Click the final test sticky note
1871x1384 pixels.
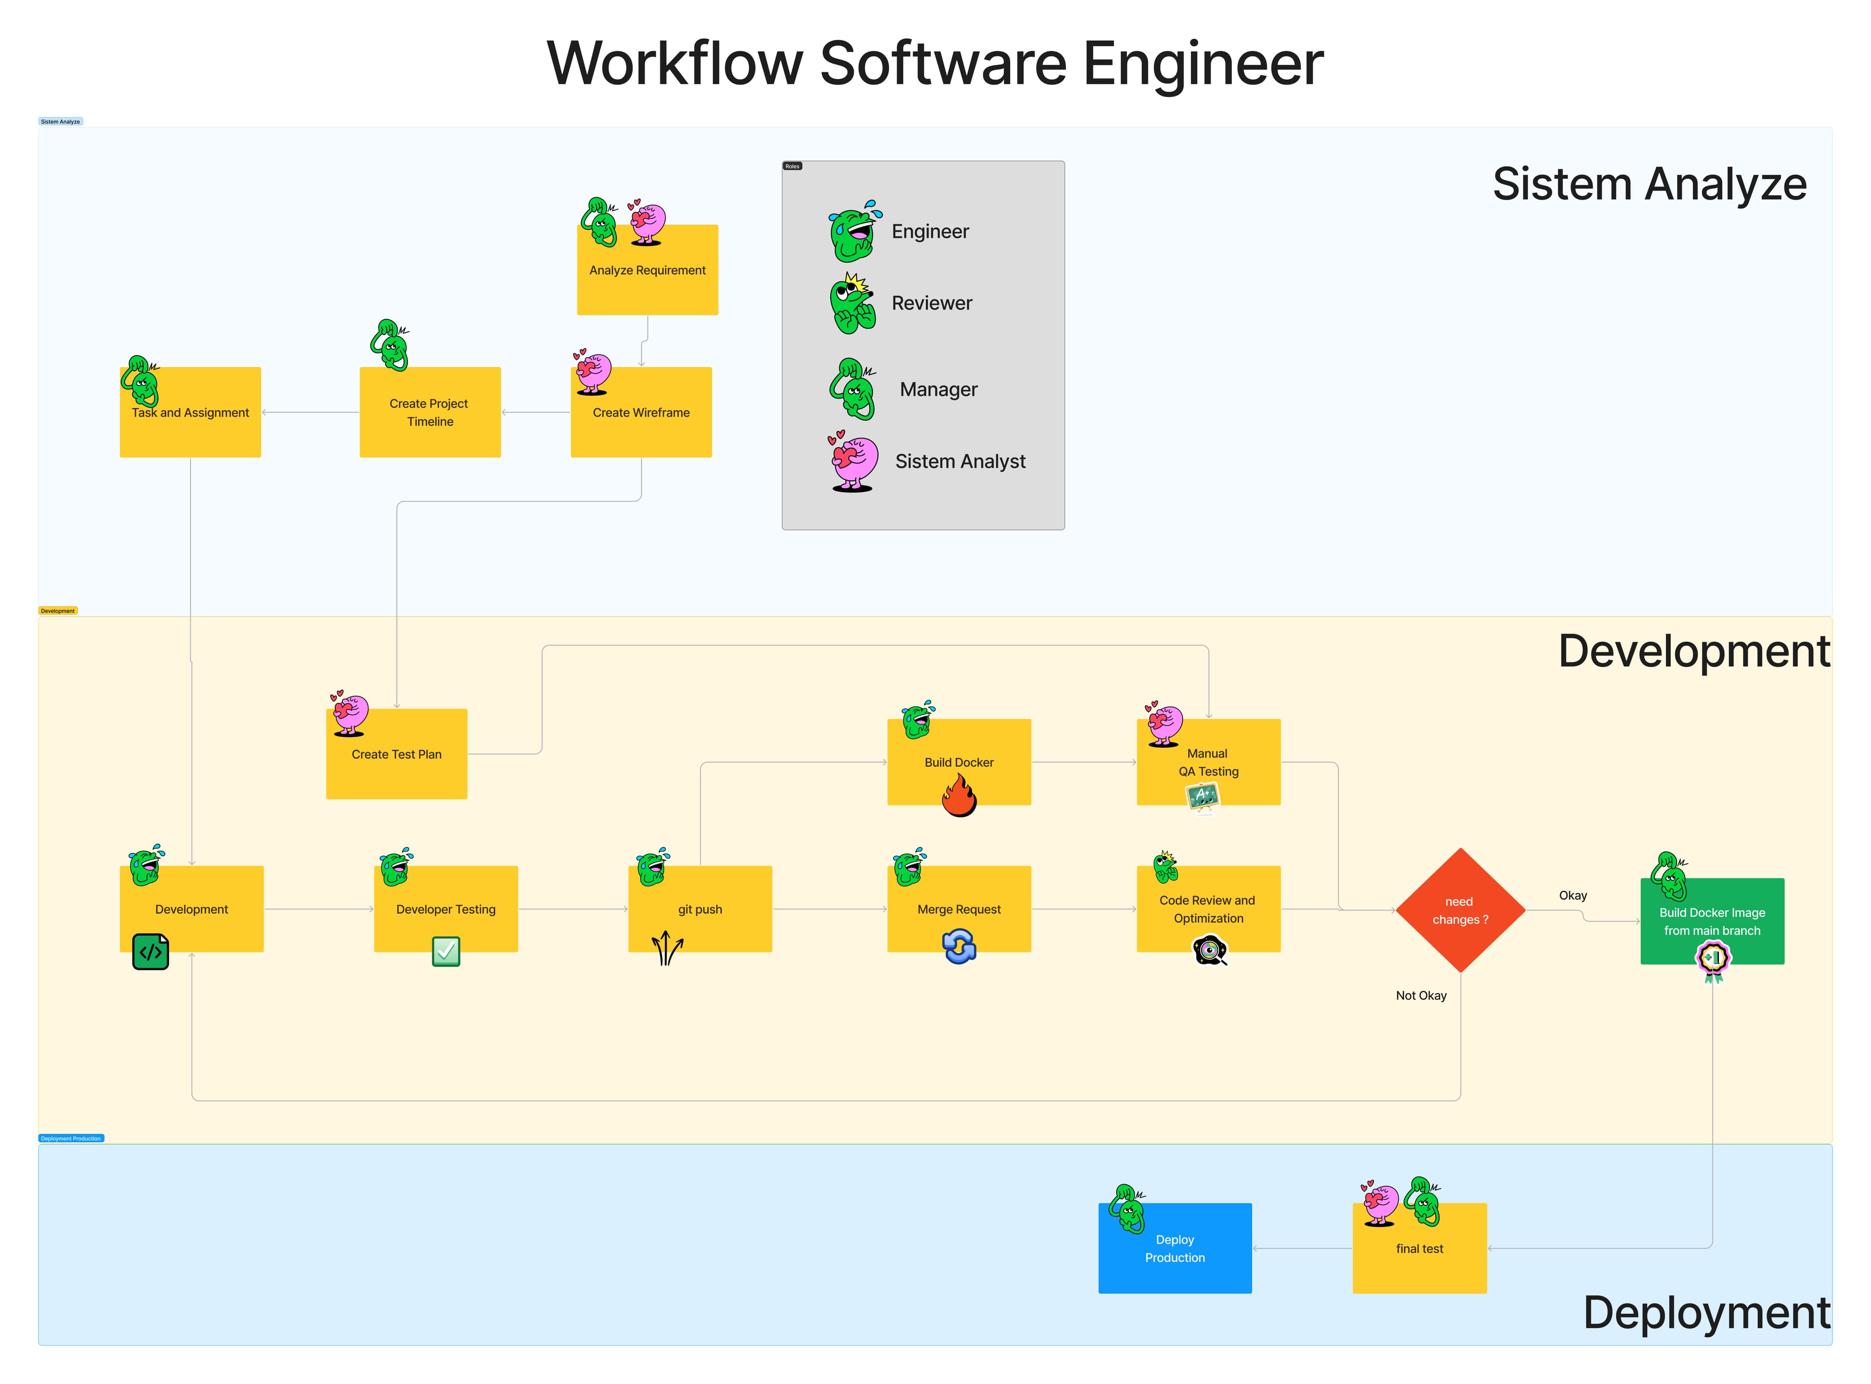pos(1420,1248)
